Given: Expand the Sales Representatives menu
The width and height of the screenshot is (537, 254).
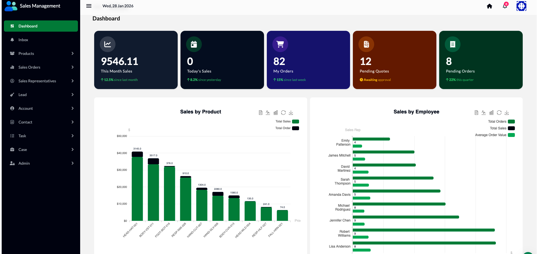Looking at the screenshot, I should pyautogui.click(x=41, y=81).
